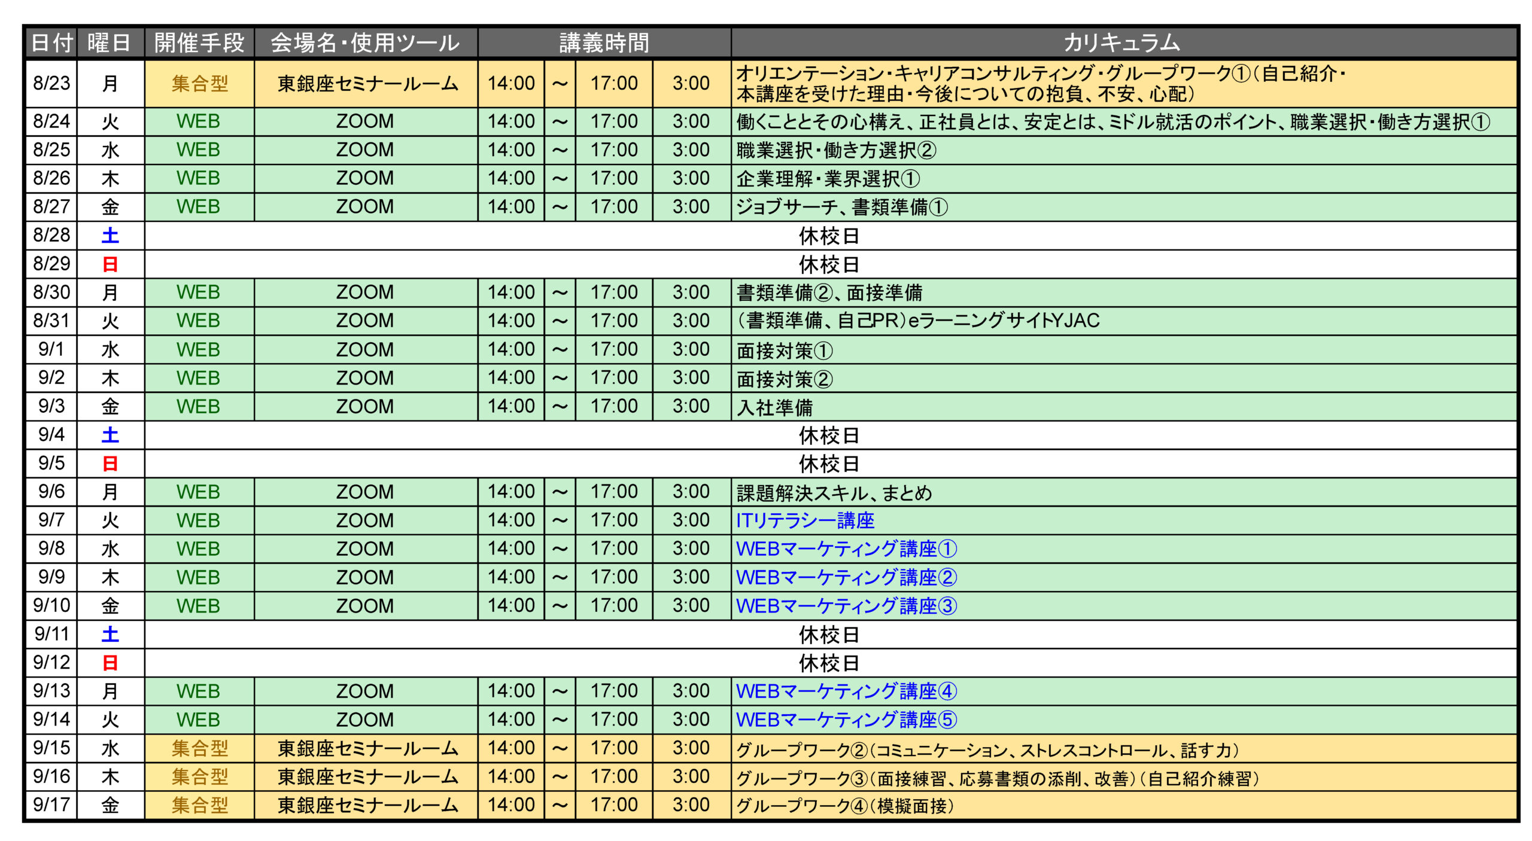Click the blue ITリテラシー講座 text
The image size is (1532, 841).
pyautogui.click(x=805, y=520)
